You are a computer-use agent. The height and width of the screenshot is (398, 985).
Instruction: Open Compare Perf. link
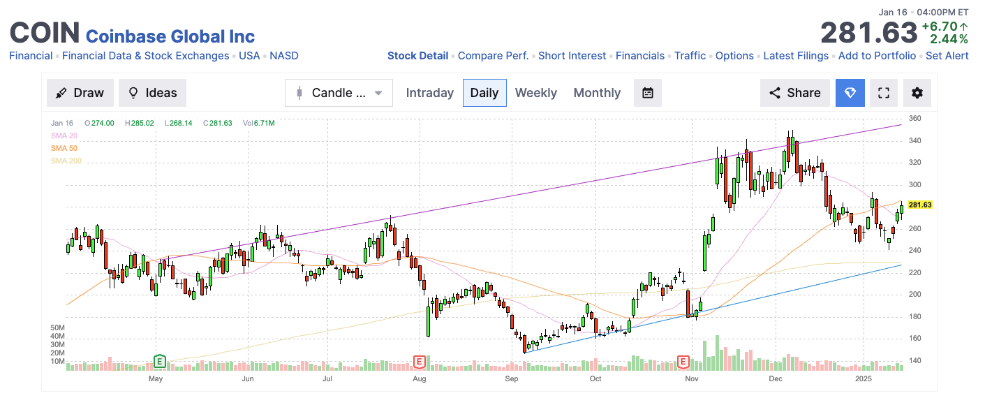pyautogui.click(x=493, y=56)
